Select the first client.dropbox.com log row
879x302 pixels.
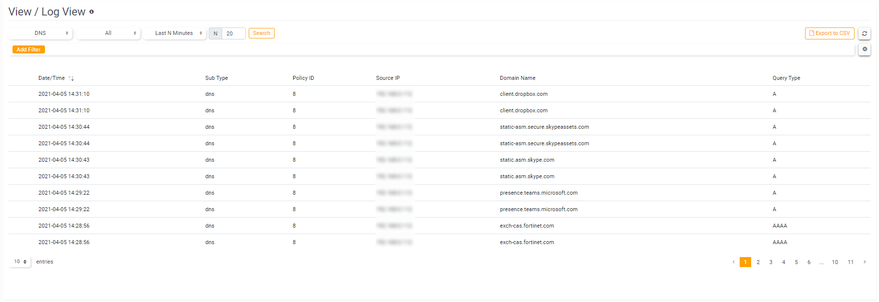pos(439,94)
